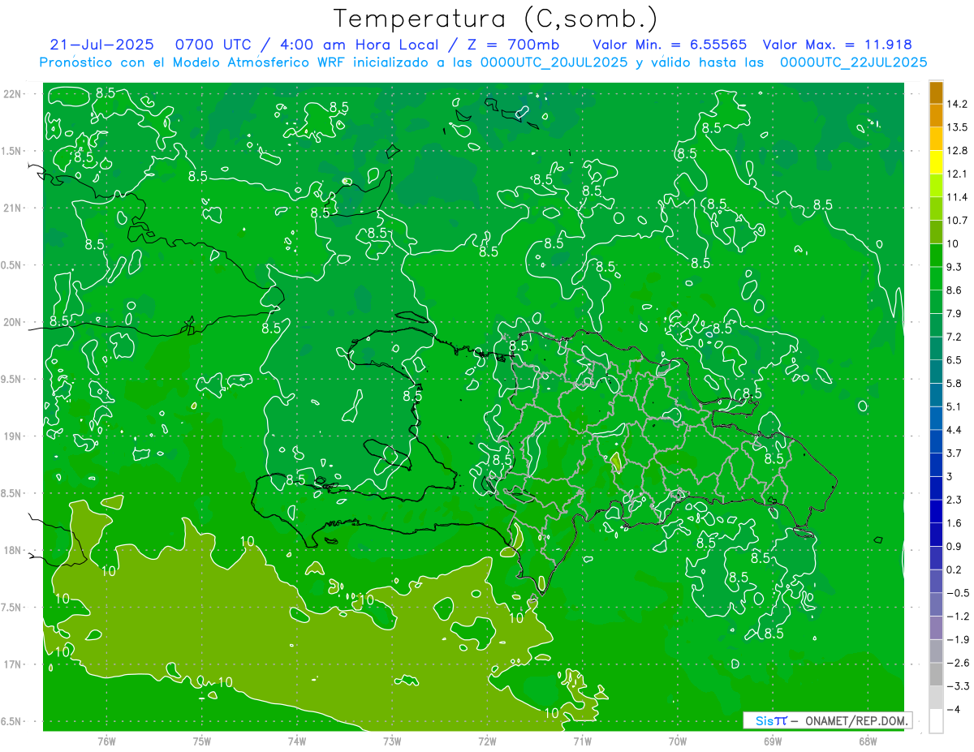The width and height of the screenshot is (974, 752).
Task: Click the "14.2" color scale label
Action: tap(959, 104)
